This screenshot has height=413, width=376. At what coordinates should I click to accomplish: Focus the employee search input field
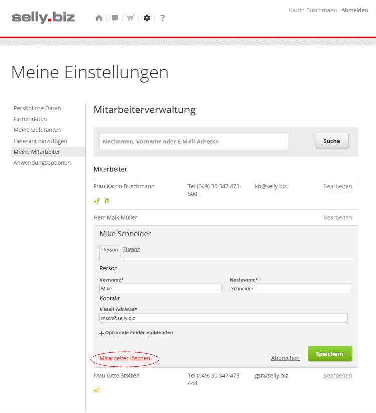pos(194,142)
